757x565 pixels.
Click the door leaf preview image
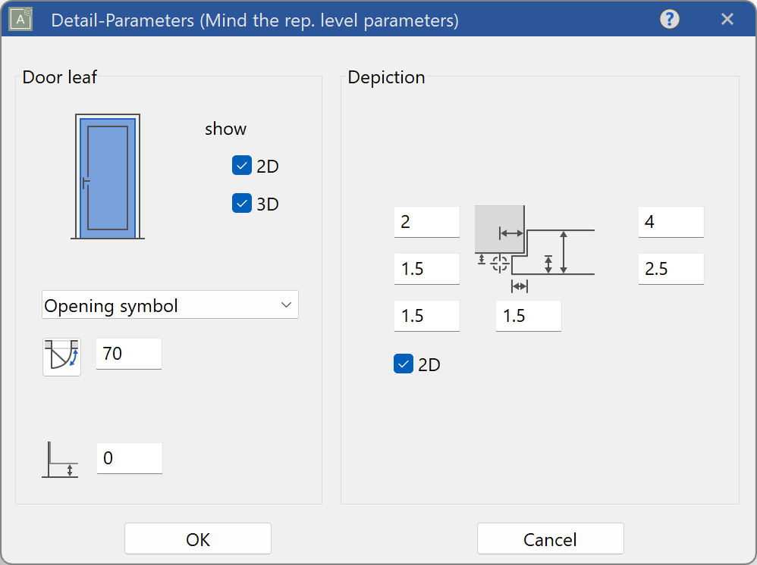tap(108, 176)
